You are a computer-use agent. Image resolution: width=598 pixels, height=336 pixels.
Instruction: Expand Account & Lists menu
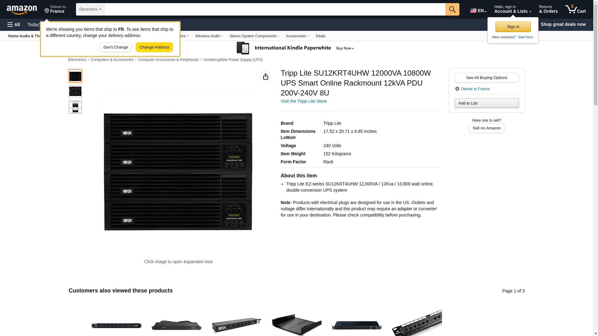tap(513, 9)
